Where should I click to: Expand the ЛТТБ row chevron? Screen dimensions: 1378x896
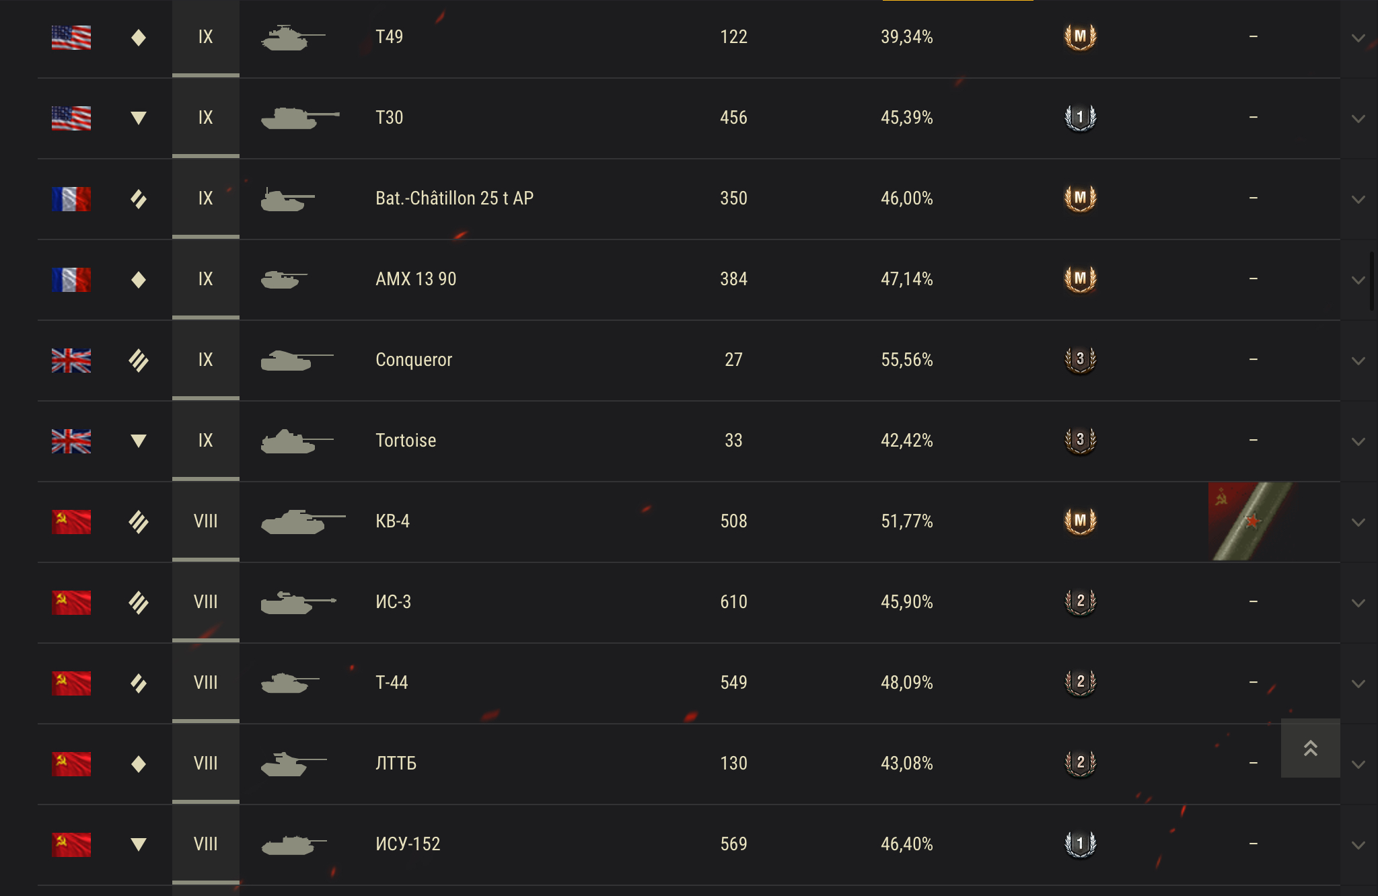(x=1358, y=764)
